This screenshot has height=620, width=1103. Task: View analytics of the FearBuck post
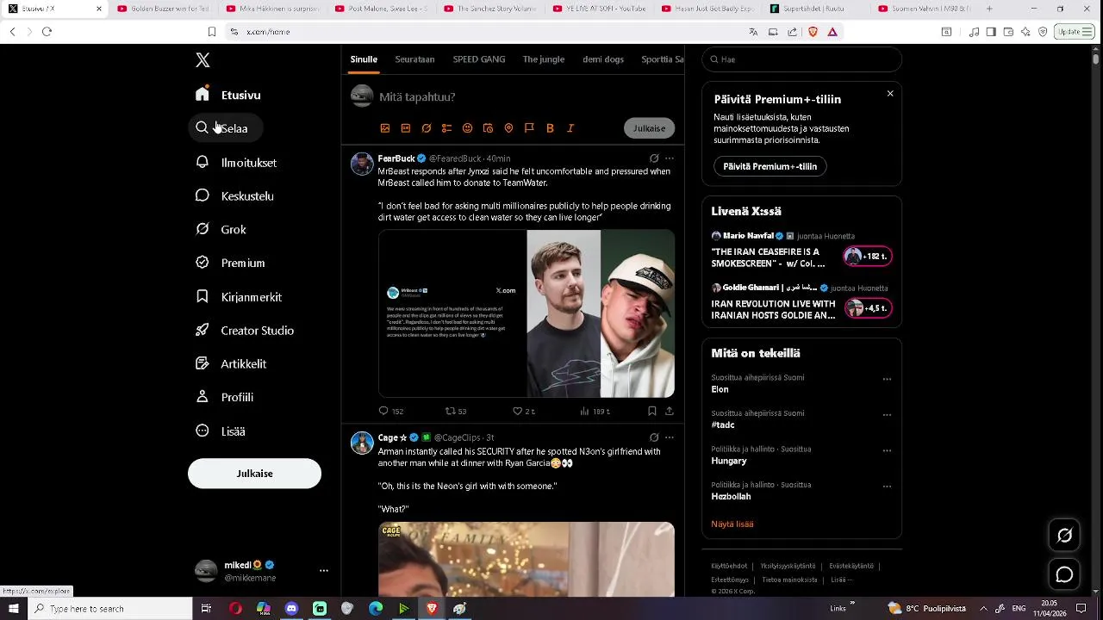[585, 412]
